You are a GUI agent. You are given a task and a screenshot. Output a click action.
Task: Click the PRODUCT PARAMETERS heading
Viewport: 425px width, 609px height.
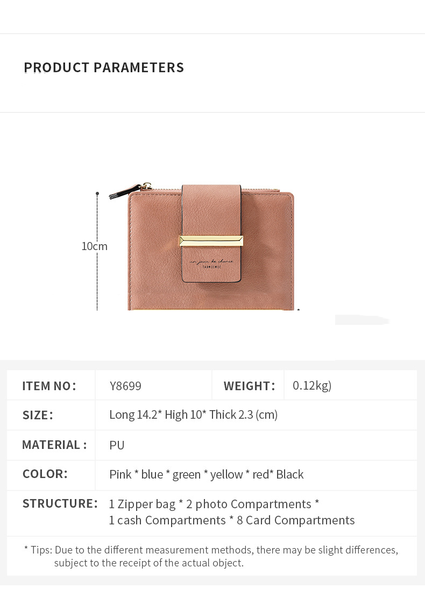coord(104,67)
